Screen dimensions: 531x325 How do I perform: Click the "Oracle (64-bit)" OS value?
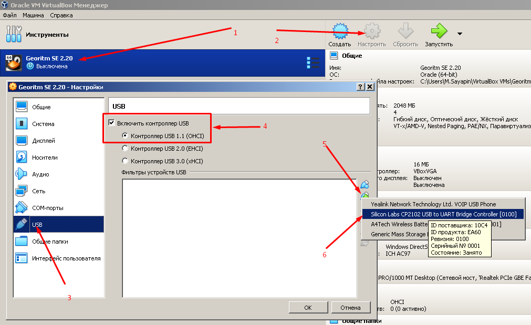coord(439,75)
